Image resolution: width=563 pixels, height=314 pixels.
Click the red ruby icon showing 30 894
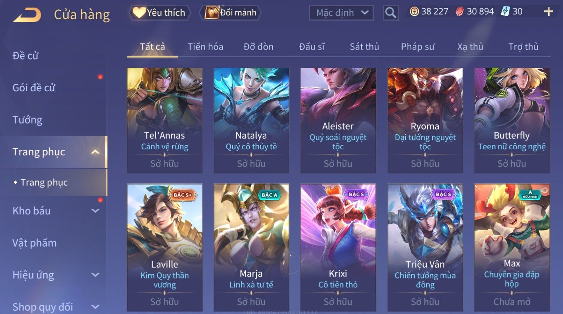pyautogui.click(x=460, y=12)
